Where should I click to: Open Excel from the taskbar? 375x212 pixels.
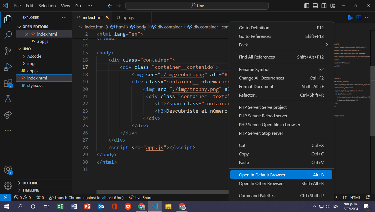(60, 206)
